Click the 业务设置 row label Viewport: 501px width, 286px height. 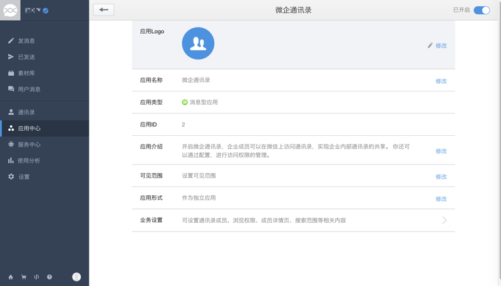[151, 220]
